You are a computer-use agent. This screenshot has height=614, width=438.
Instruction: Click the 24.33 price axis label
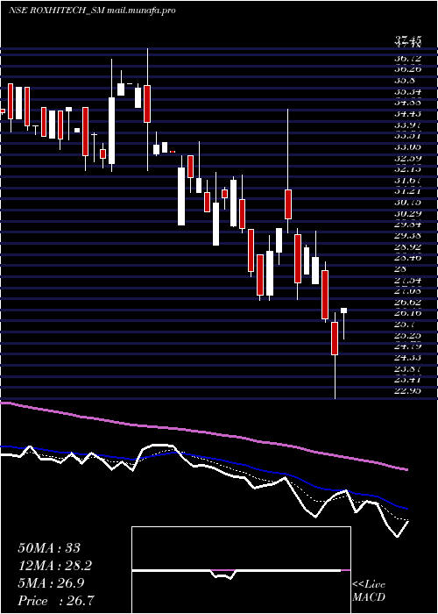pyautogui.click(x=408, y=358)
